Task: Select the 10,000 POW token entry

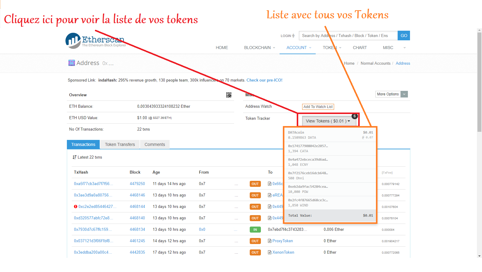Action: click(330, 189)
